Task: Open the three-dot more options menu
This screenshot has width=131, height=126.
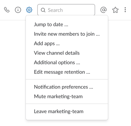Action: point(125,10)
